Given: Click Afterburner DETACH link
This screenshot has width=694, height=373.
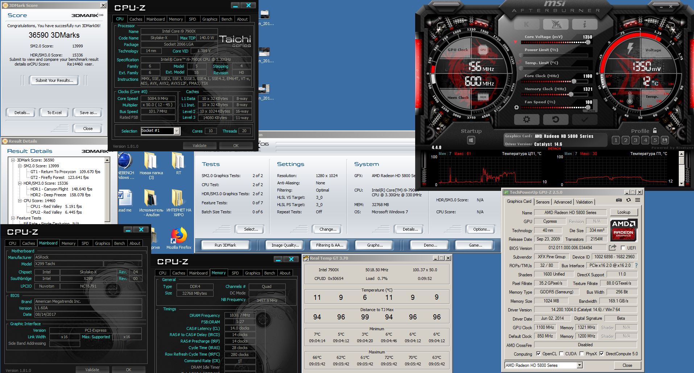Looking at the screenshot, I should pos(554,148).
